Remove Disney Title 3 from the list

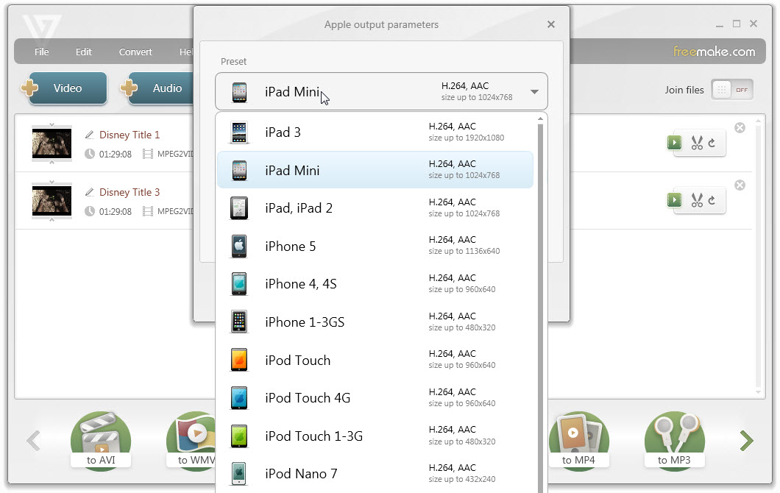coord(740,185)
